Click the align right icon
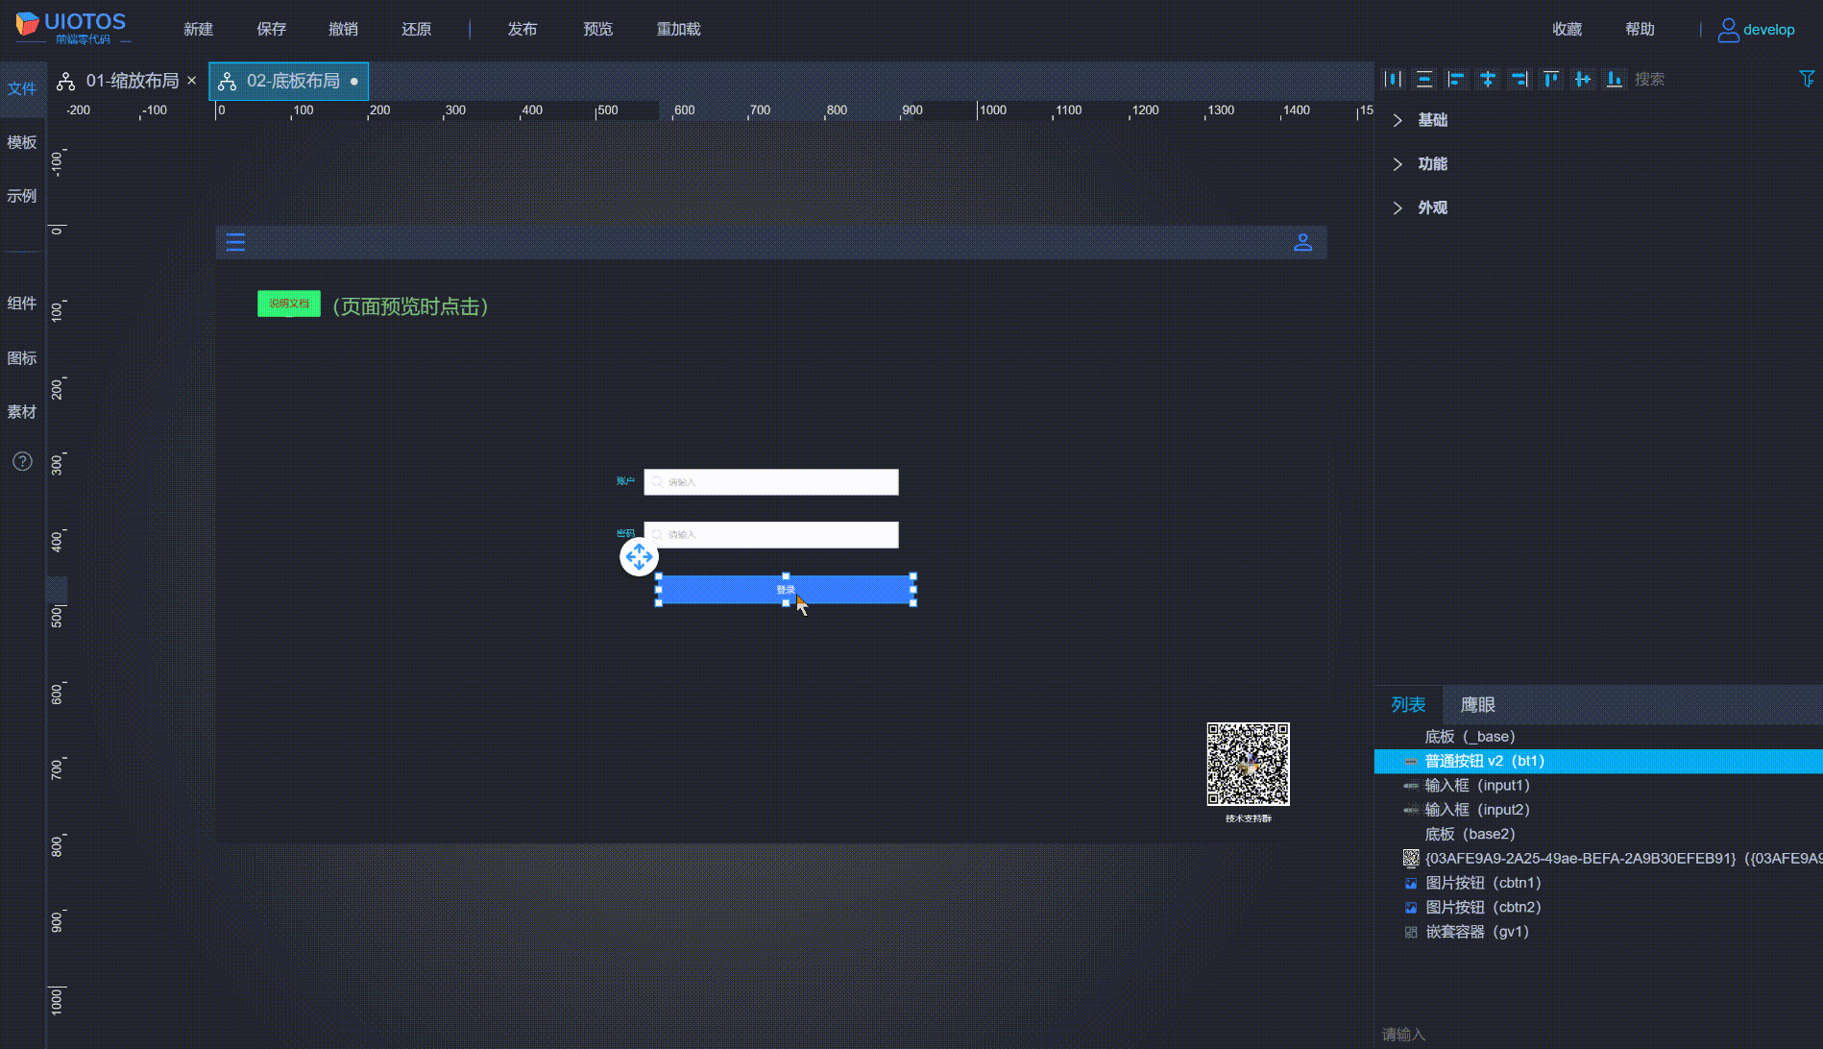Image resolution: width=1823 pixels, height=1049 pixels. (x=1519, y=79)
